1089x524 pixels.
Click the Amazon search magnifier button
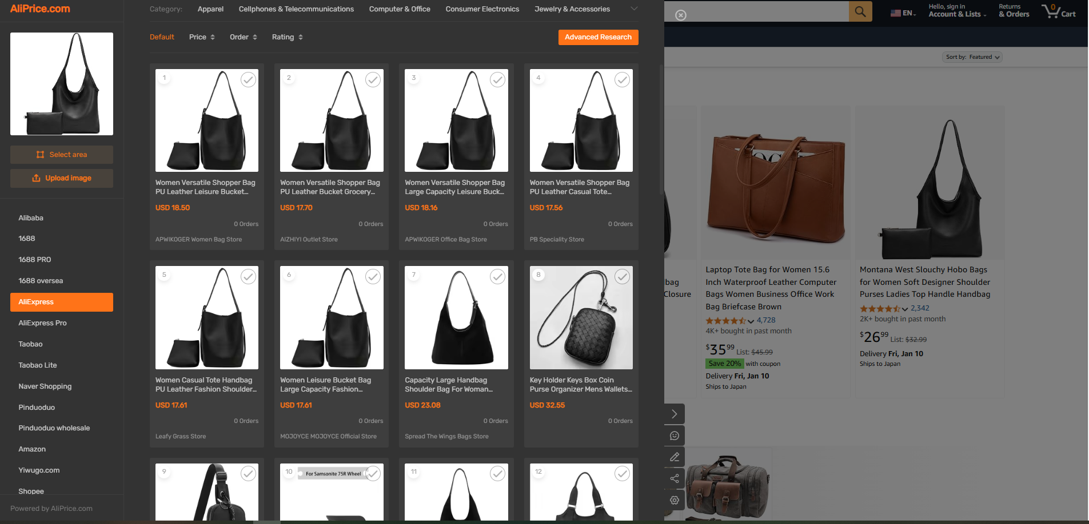[860, 11]
